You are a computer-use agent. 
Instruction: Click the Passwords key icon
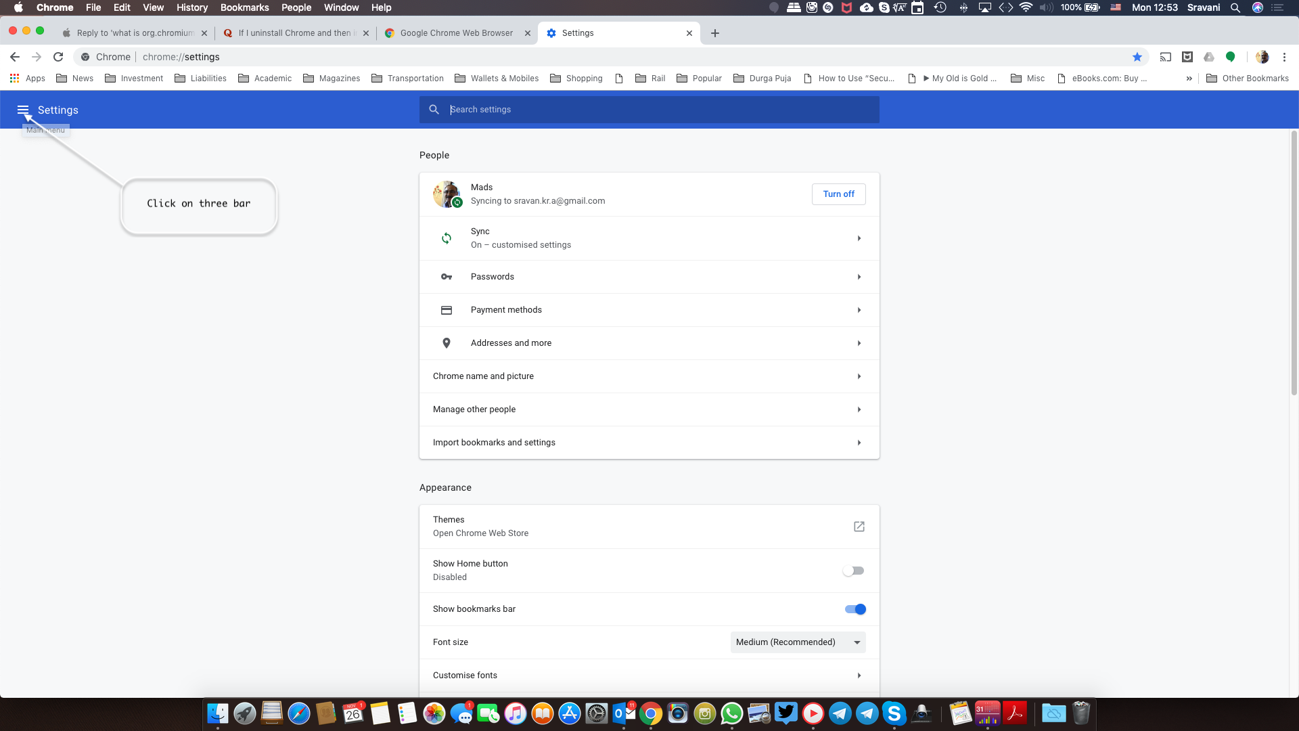pos(447,277)
